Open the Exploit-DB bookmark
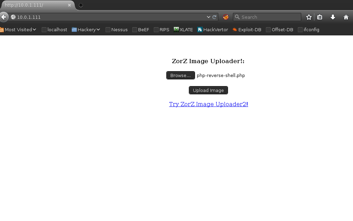353x221 pixels. point(247,29)
